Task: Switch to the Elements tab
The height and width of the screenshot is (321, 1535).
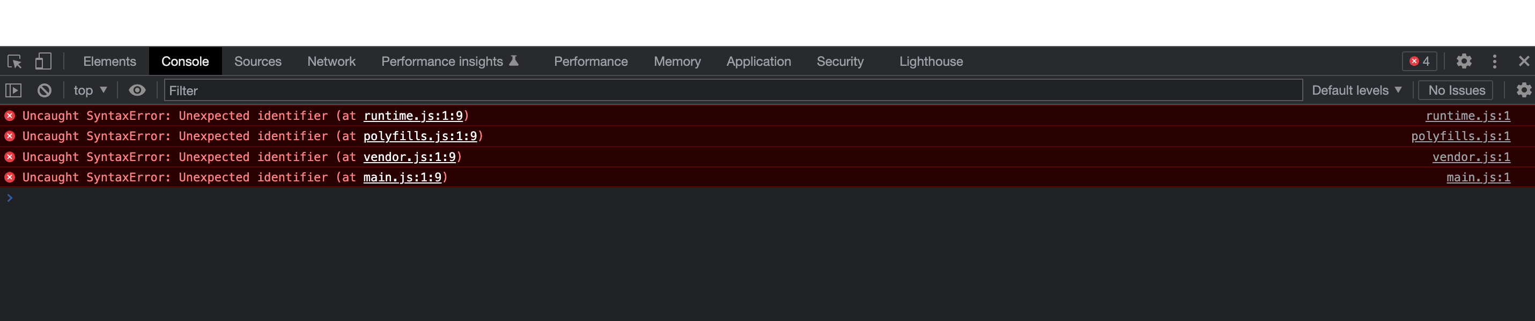Action: pos(109,61)
